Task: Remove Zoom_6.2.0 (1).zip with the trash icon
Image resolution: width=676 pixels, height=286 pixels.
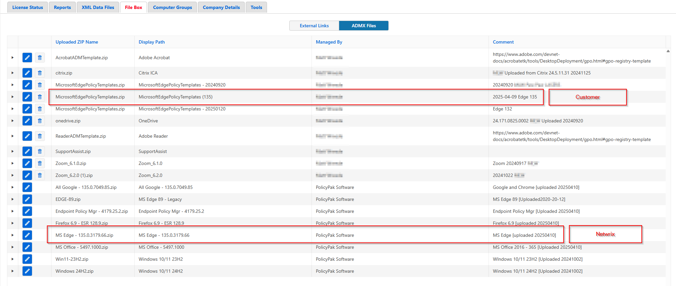Action: tap(40, 175)
